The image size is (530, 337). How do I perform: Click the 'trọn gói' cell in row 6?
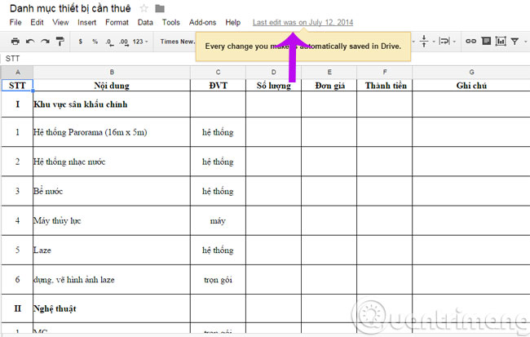point(218,280)
